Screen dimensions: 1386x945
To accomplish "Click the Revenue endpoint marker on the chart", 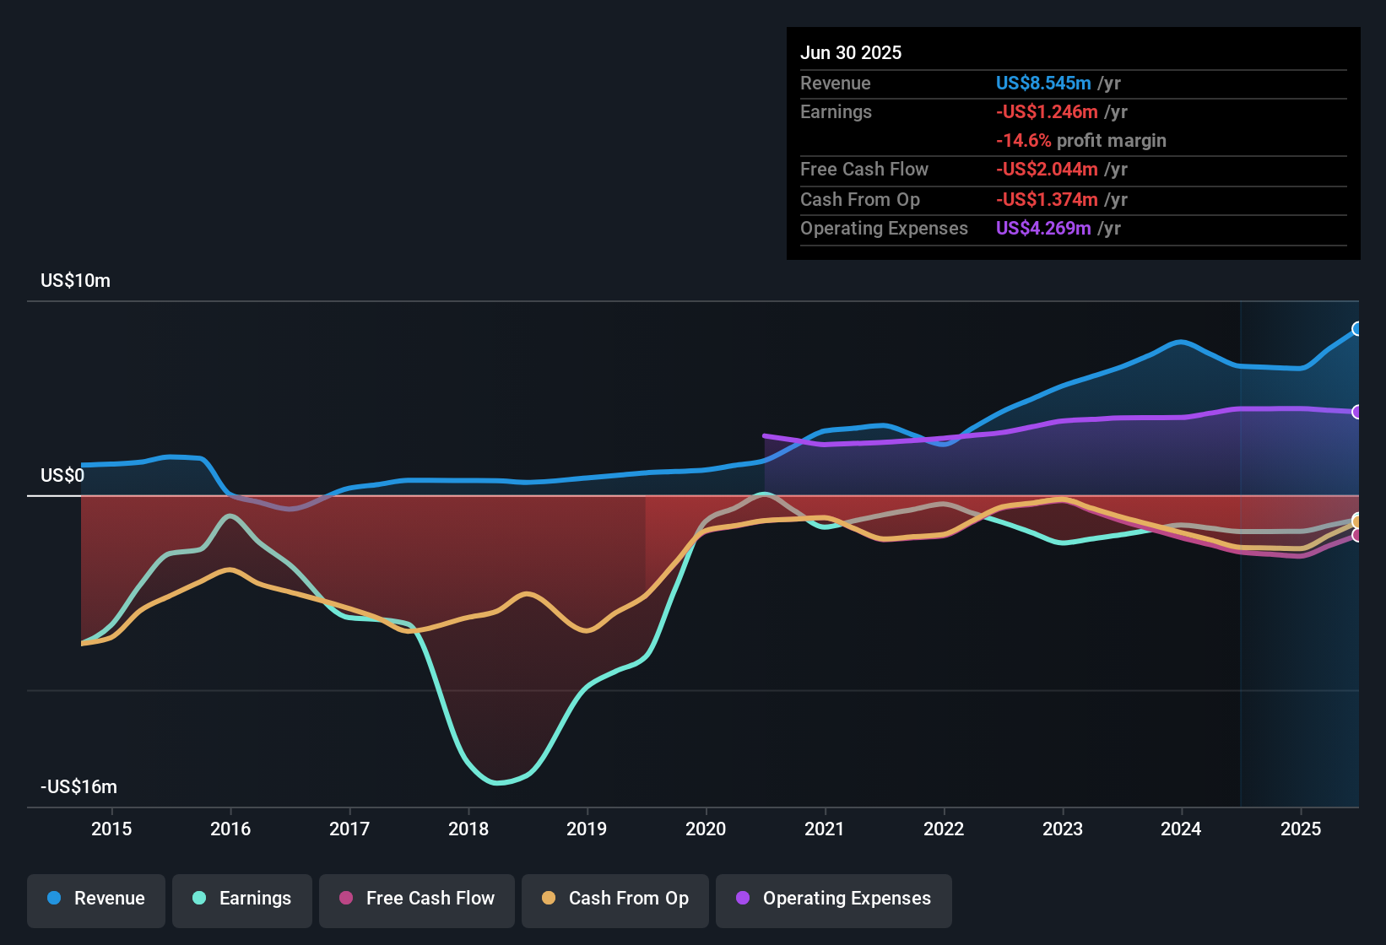I will 1357,329.
